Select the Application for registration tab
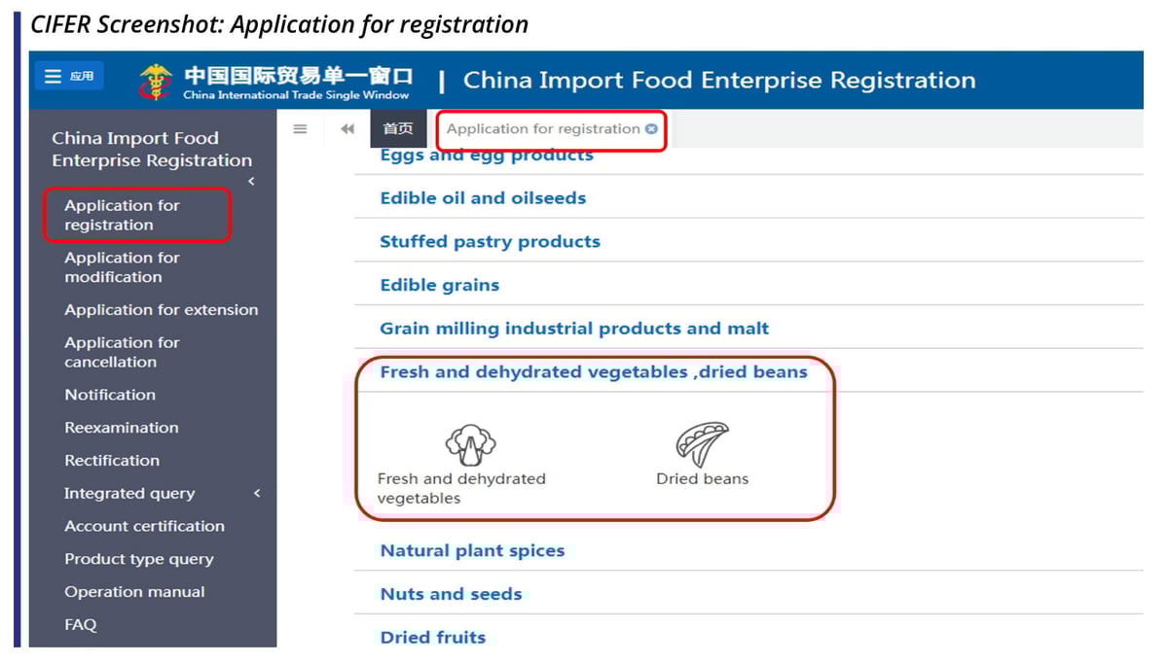 pyautogui.click(x=543, y=129)
